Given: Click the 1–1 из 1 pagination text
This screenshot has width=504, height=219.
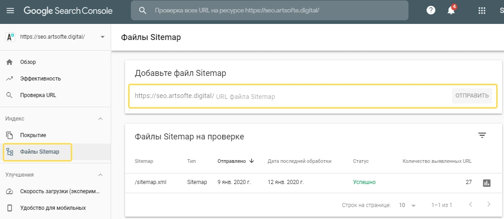Looking at the screenshot, I should [442, 205].
